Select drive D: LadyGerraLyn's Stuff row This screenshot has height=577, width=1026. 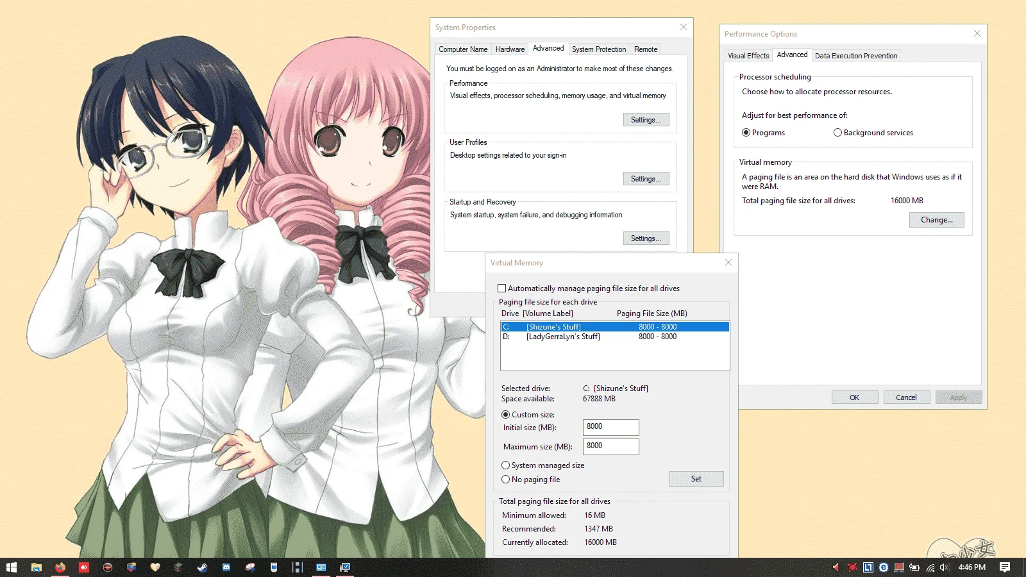point(615,337)
